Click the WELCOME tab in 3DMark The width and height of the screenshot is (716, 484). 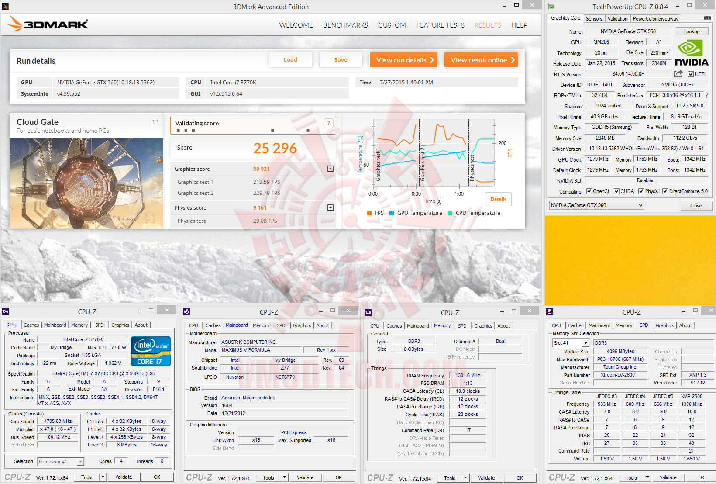296,25
